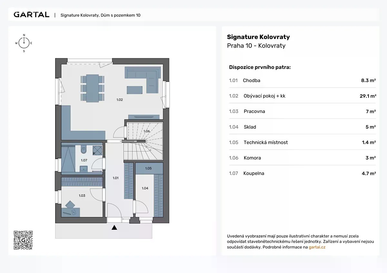Click the QR code
The height and width of the screenshot is (273, 387).
click(23, 240)
